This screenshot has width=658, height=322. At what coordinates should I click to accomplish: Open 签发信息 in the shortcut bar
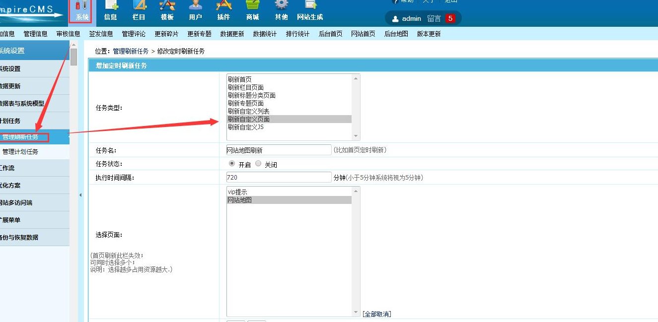click(x=101, y=34)
